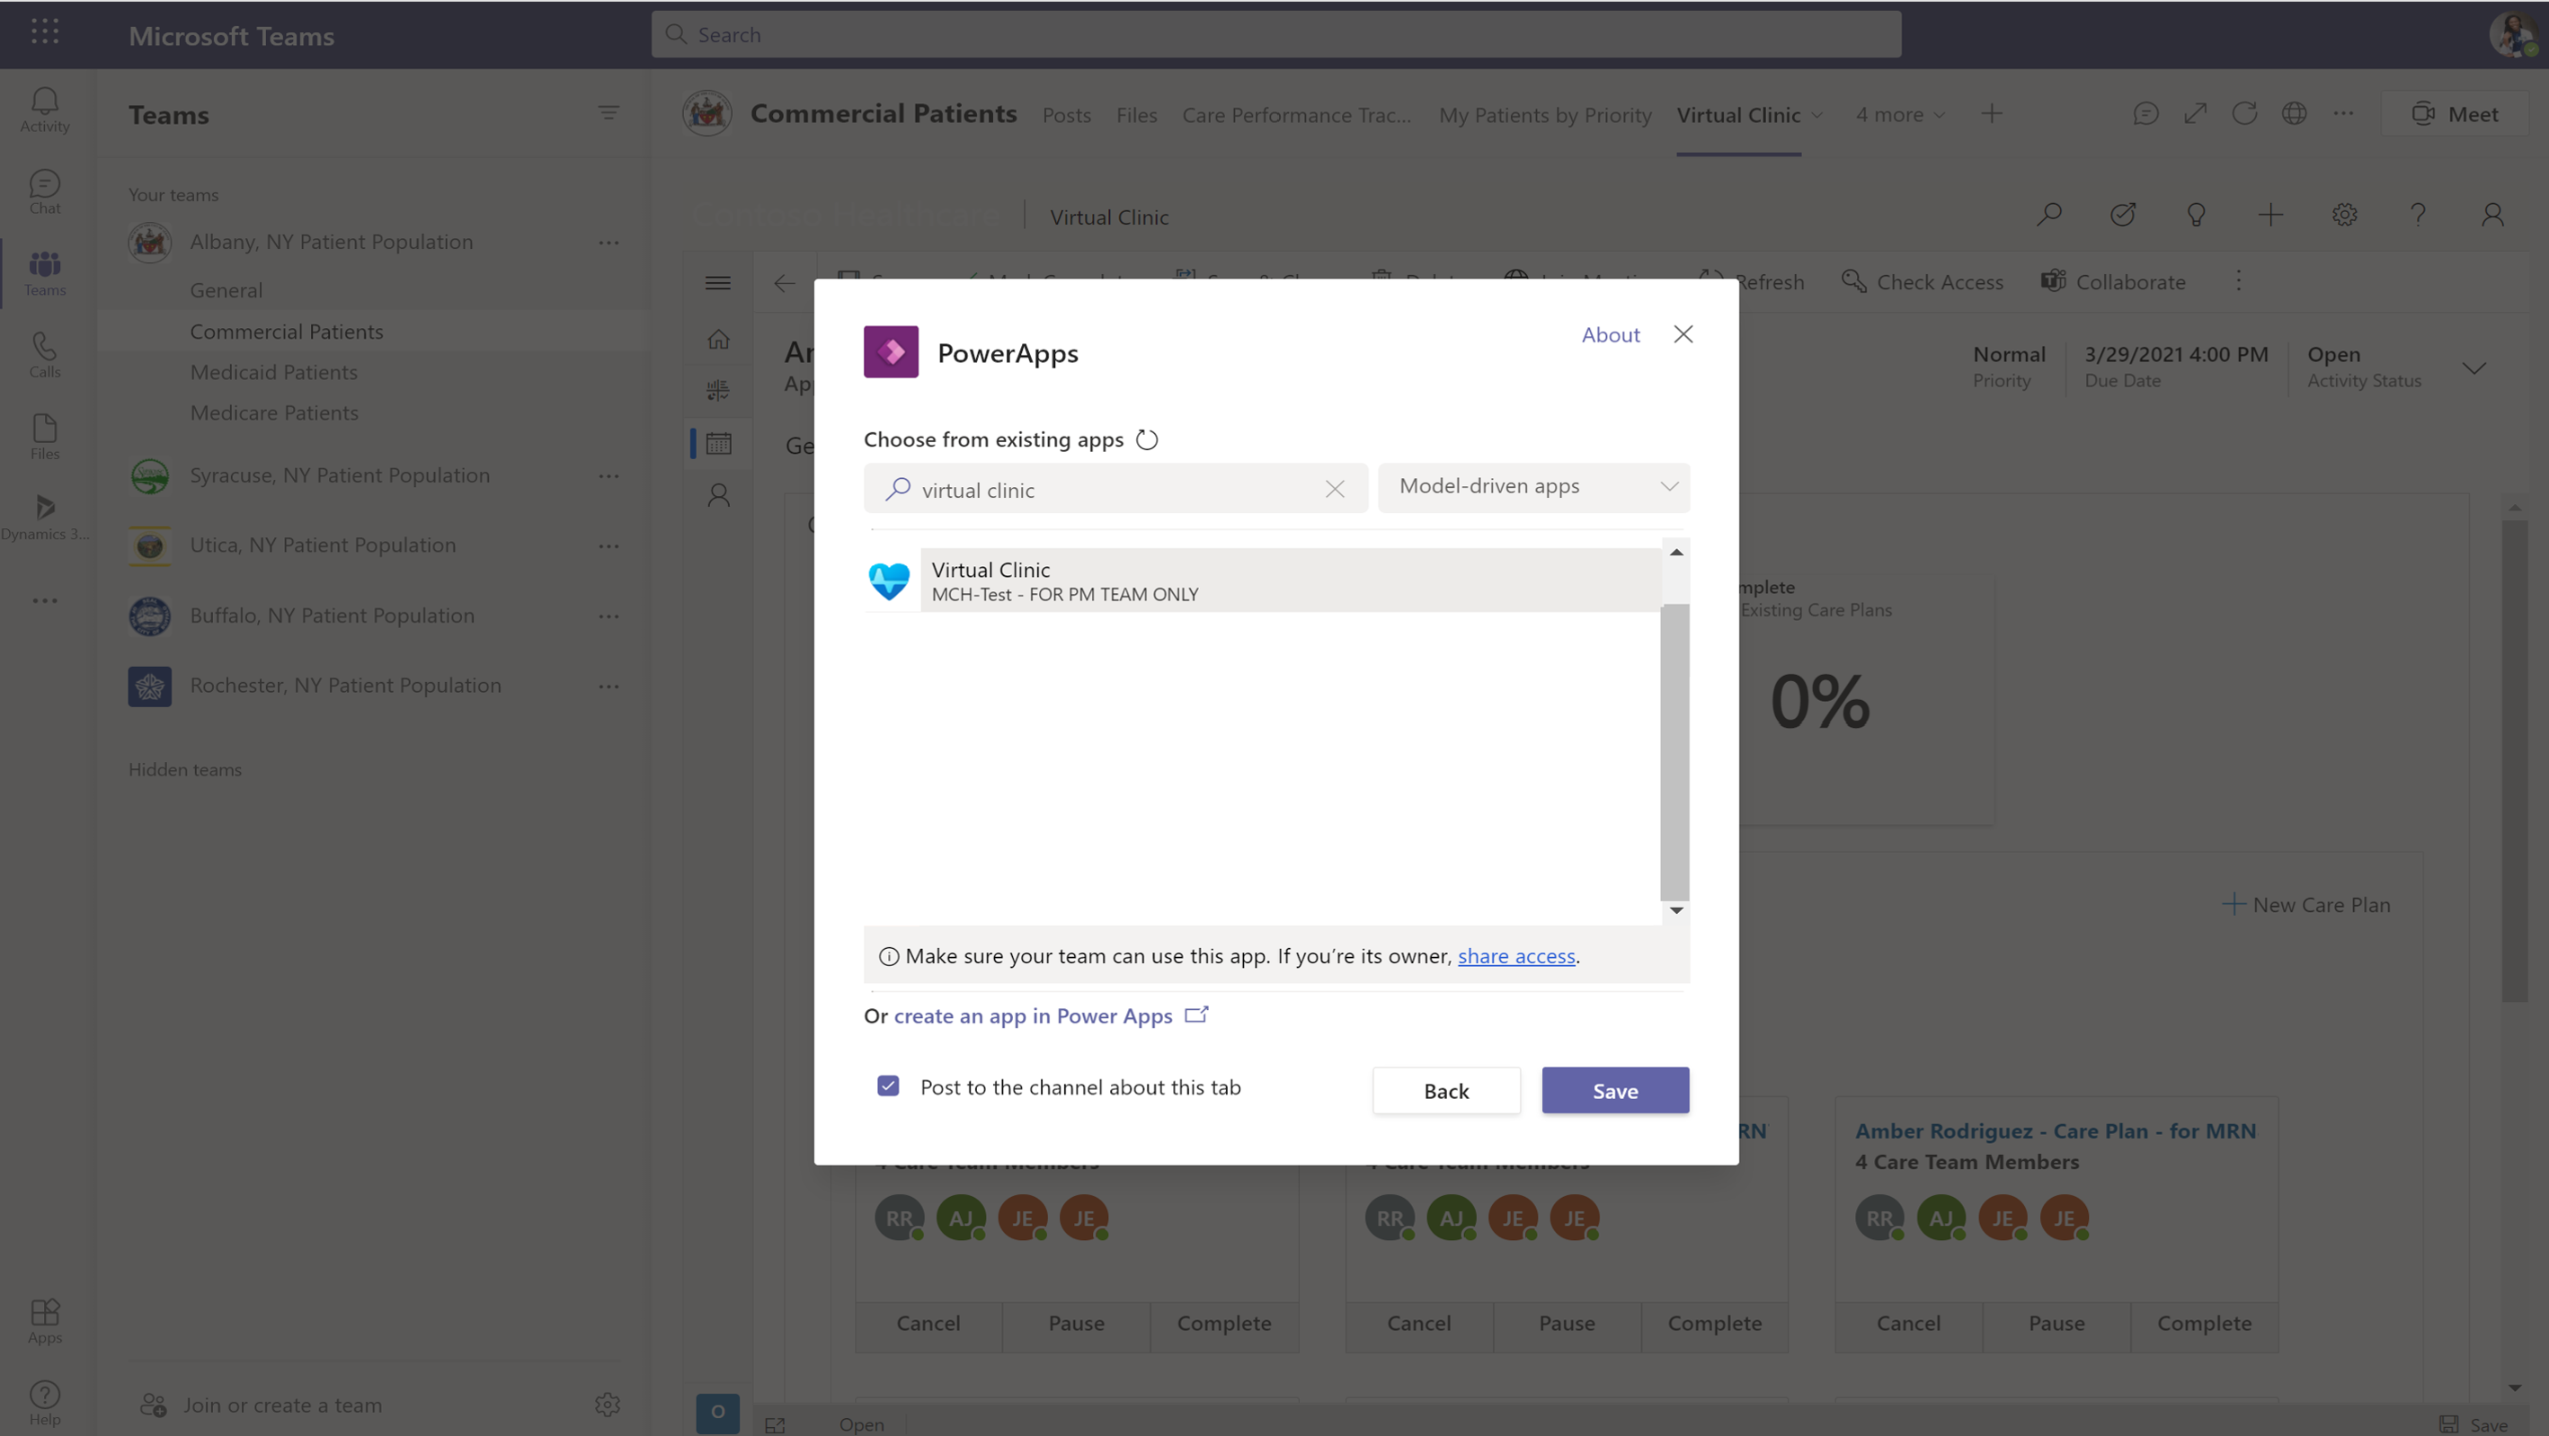Select the Virtual Clinic tab
2549x1436 pixels.
point(1738,114)
